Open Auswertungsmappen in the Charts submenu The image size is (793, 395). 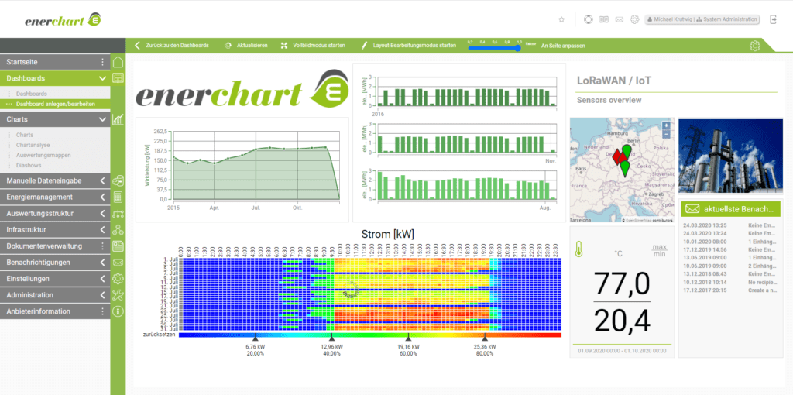click(x=40, y=155)
